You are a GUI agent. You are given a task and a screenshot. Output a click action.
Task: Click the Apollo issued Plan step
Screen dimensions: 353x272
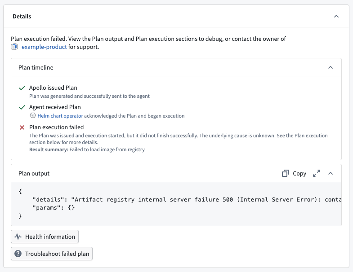(53, 88)
